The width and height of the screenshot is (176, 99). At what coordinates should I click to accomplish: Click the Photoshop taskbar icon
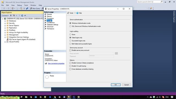click(x=74, y=97)
